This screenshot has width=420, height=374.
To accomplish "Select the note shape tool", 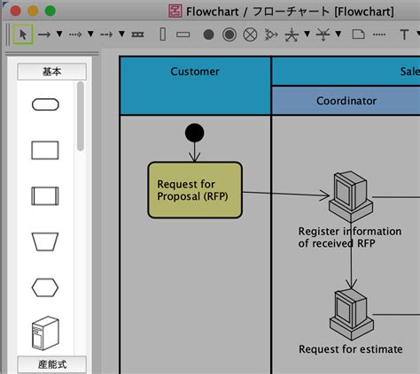I will pos(358,34).
